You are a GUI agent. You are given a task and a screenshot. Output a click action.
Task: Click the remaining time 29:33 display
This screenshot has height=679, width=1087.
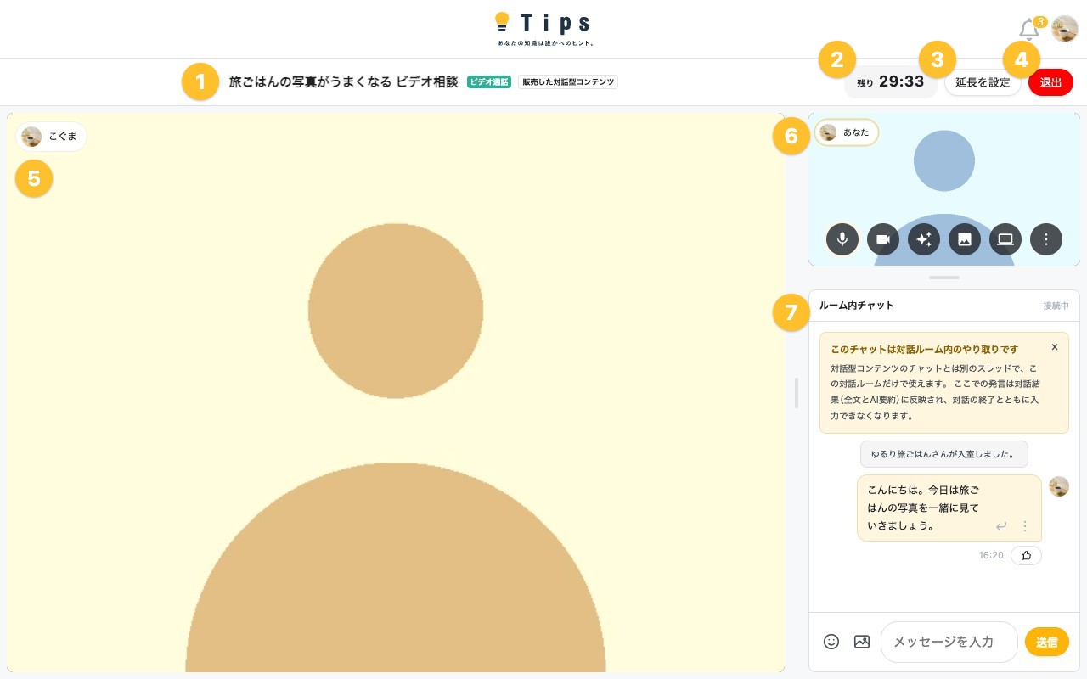(890, 82)
